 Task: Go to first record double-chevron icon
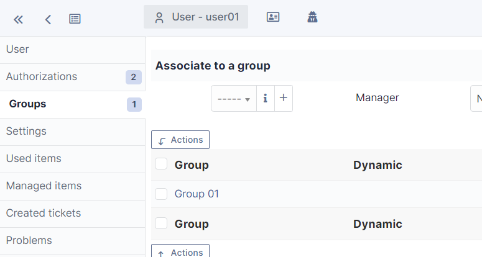[x=19, y=19]
